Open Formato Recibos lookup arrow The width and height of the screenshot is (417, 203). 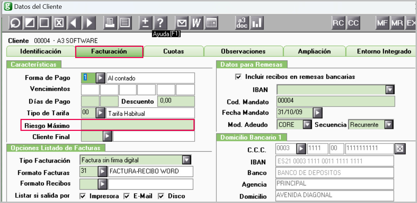point(102,184)
